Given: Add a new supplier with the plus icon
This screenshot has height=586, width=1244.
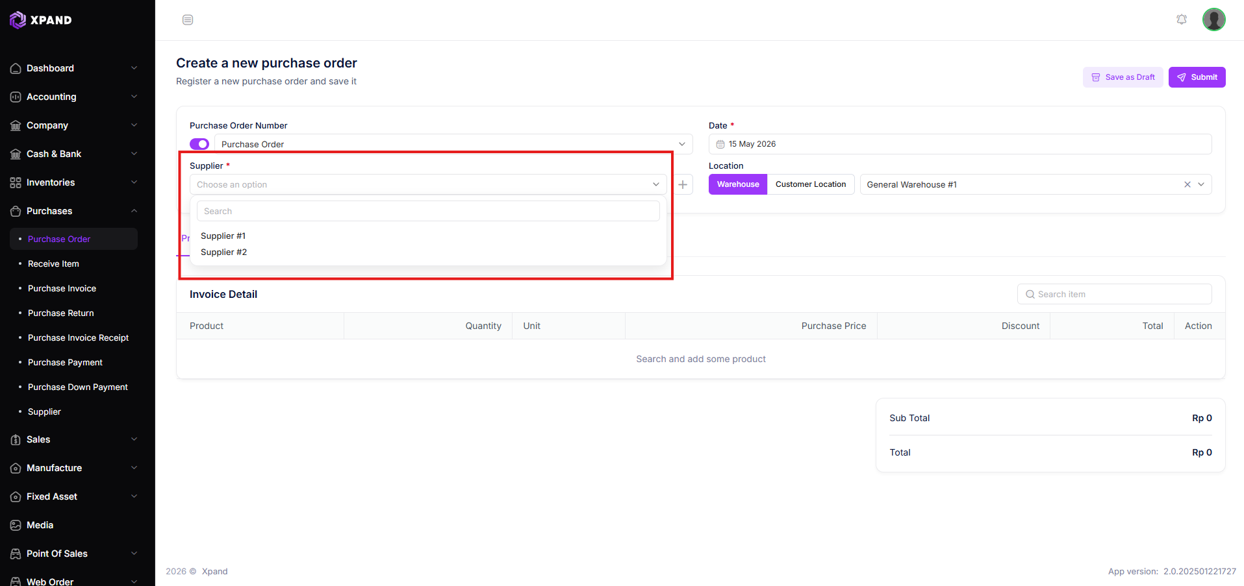Looking at the screenshot, I should tap(683, 184).
